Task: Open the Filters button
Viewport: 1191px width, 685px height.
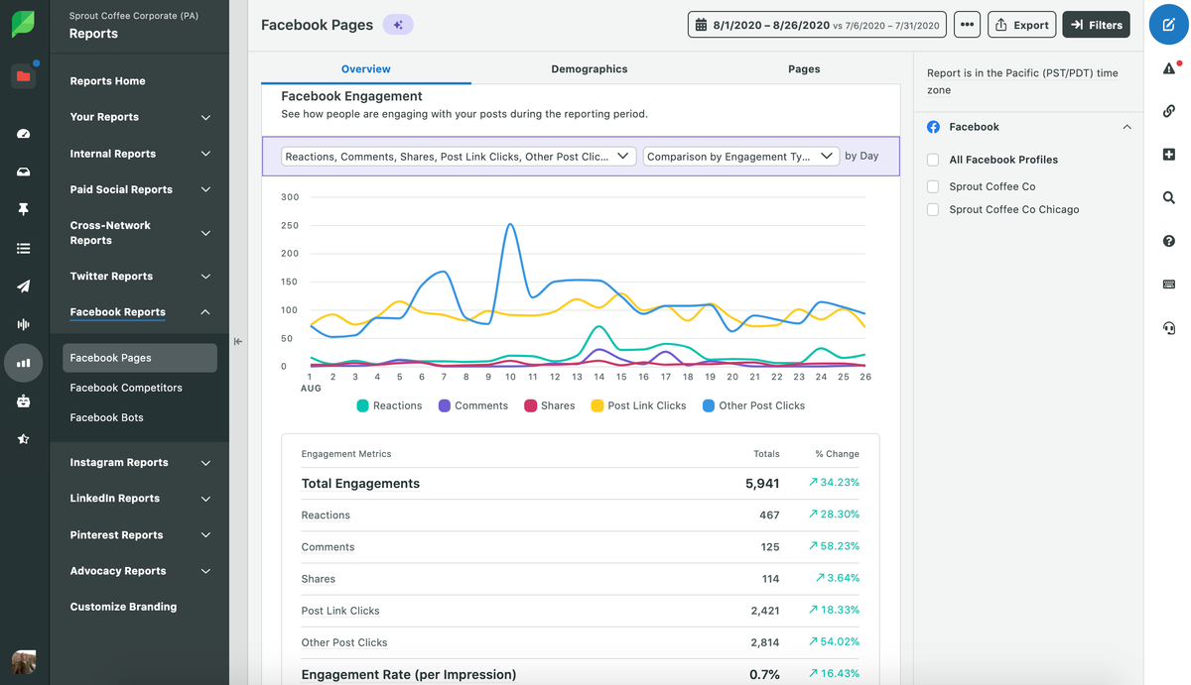Action: (x=1096, y=25)
